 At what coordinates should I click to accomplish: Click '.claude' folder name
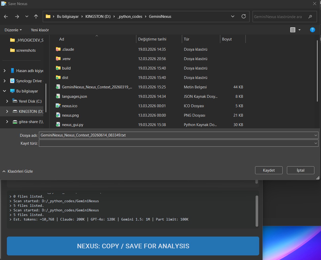[68, 49]
